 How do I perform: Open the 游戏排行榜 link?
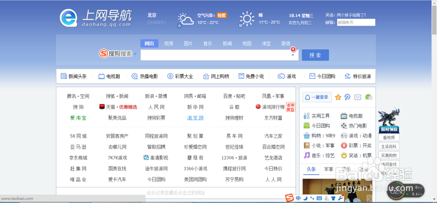[x=270, y=107]
